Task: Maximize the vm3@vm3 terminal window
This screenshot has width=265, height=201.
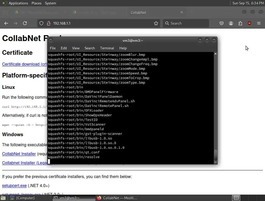Action: (207, 40)
